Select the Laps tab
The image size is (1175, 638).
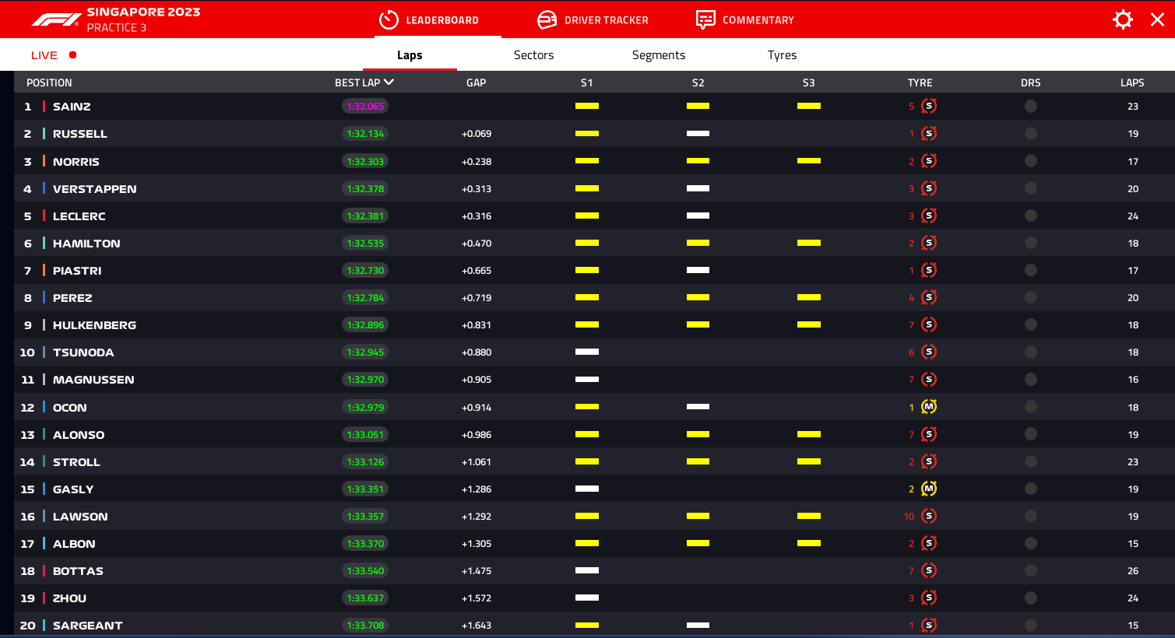410,55
